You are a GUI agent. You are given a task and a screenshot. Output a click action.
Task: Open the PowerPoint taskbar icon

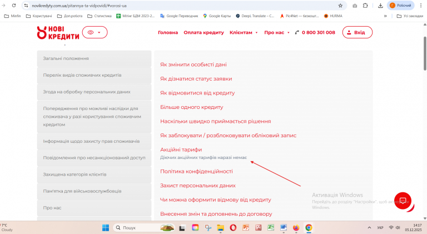tap(246, 227)
